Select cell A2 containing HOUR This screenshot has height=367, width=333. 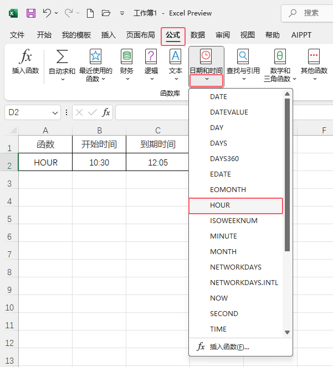click(x=45, y=162)
